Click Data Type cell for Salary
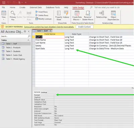Image resolution: width=134 pixels, height=128 pixels. click(x=76, y=46)
